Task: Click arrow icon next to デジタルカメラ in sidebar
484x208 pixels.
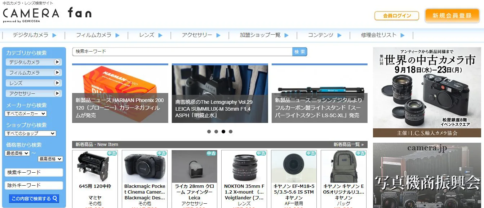Action: point(57,62)
